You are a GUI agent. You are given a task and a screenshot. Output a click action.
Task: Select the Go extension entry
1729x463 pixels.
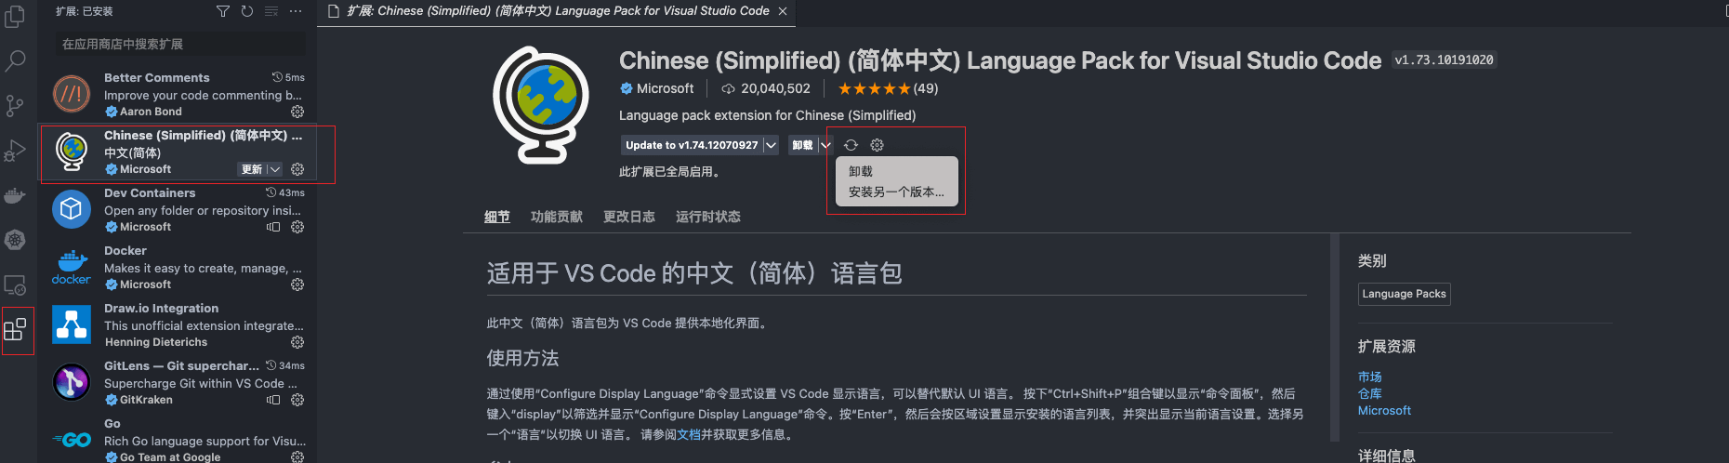(178, 440)
